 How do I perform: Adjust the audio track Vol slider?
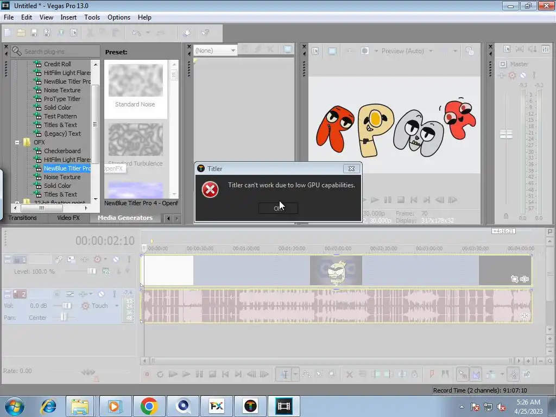(x=66, y=306)
